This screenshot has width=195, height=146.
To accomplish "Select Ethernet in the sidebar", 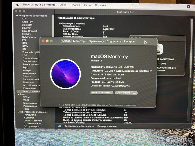I will click(27, 28).
